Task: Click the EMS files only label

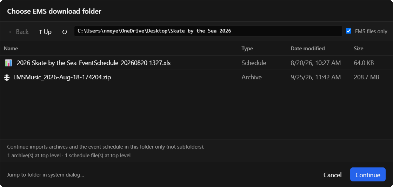Action: [x=371, y=31]
